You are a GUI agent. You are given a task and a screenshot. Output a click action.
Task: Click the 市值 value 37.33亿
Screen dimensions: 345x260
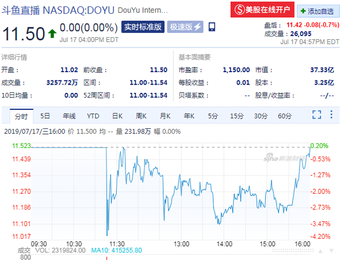click(x=322, y=70)
